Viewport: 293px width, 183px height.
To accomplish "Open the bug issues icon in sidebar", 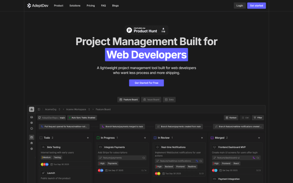I will [x=32, y=143].
